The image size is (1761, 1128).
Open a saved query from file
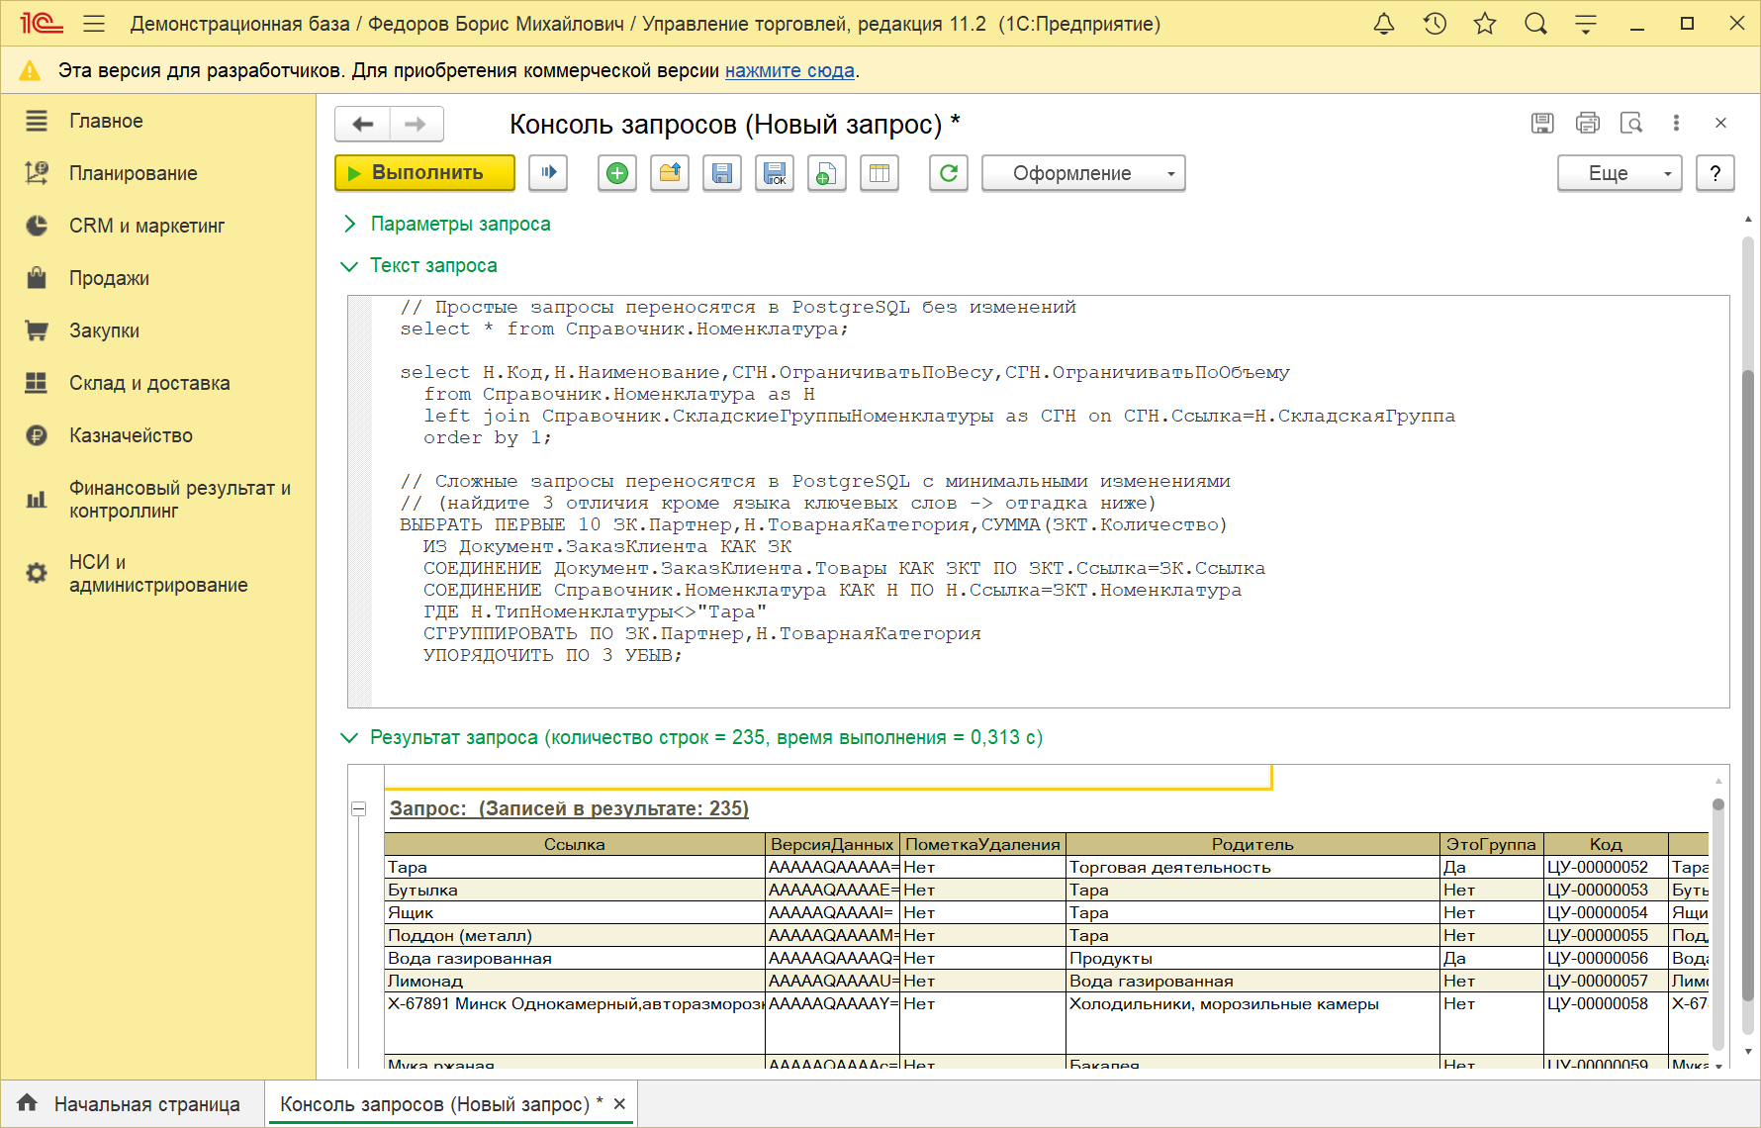669,173
